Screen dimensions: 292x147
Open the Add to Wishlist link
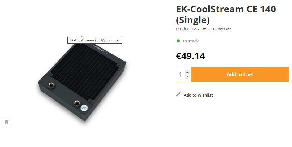pos(198,95)
